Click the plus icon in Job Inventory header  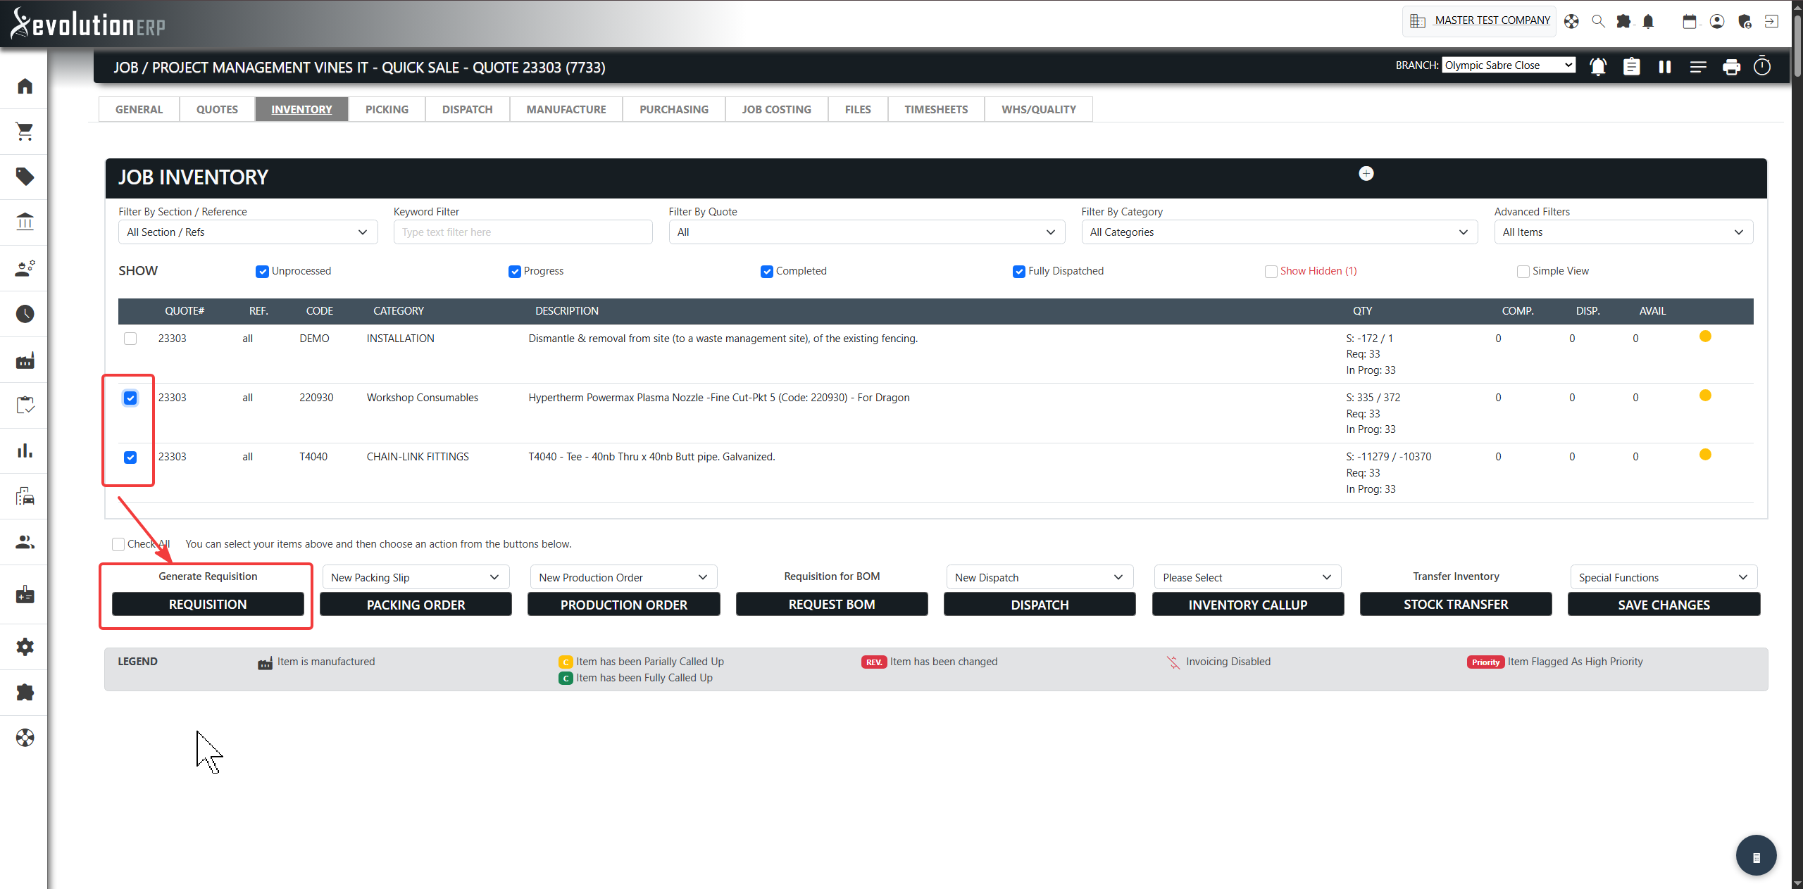[1366, 173]
